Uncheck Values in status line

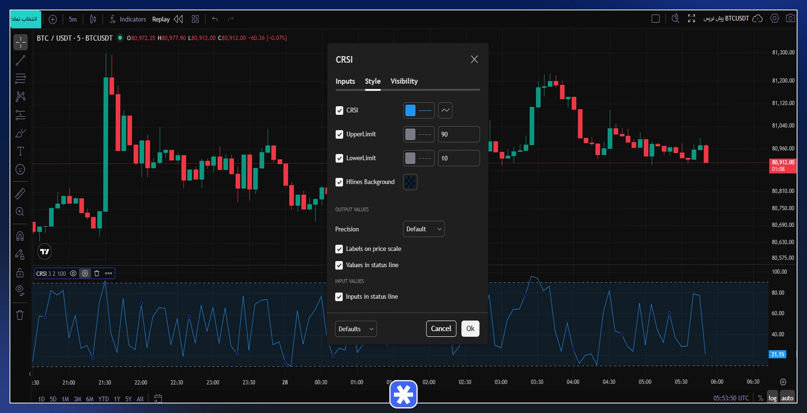click(x=339, y=265)
